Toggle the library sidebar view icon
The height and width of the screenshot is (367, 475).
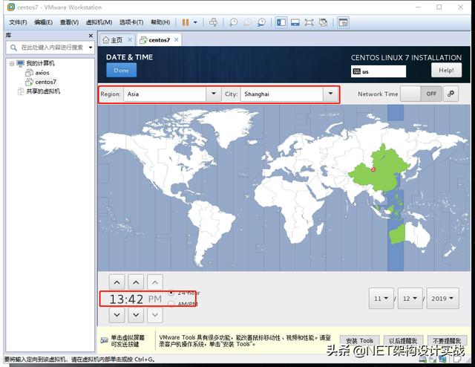[x=281, y=22]
